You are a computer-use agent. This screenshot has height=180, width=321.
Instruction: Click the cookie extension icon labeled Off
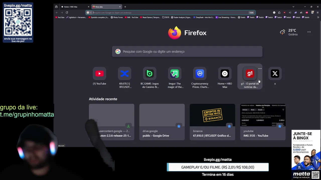312,12
